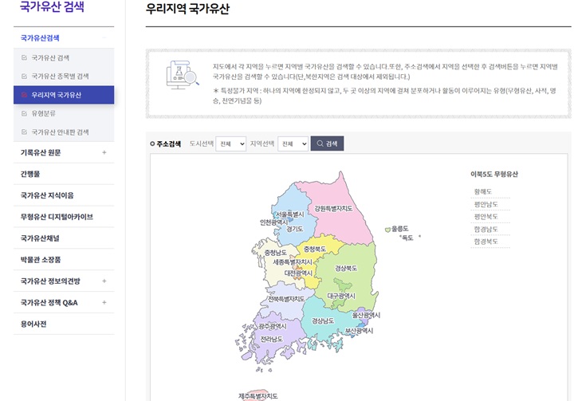This screenshot has height=401, width=574.
Task: Click checkbox icon beside 우리지역 국가유산
Action: click(24, 95)
